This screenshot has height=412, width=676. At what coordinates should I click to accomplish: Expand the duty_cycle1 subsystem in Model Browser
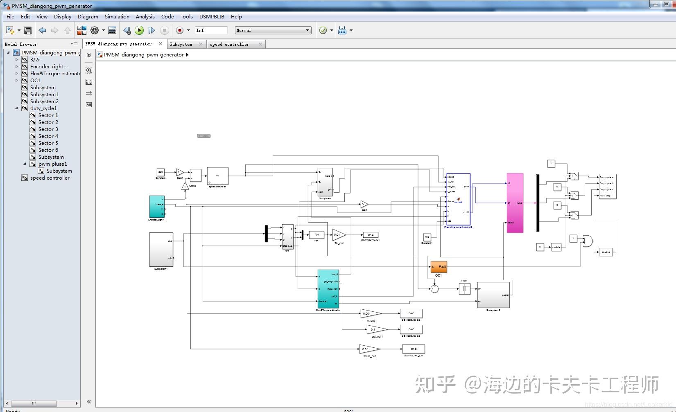pos(16,108)
